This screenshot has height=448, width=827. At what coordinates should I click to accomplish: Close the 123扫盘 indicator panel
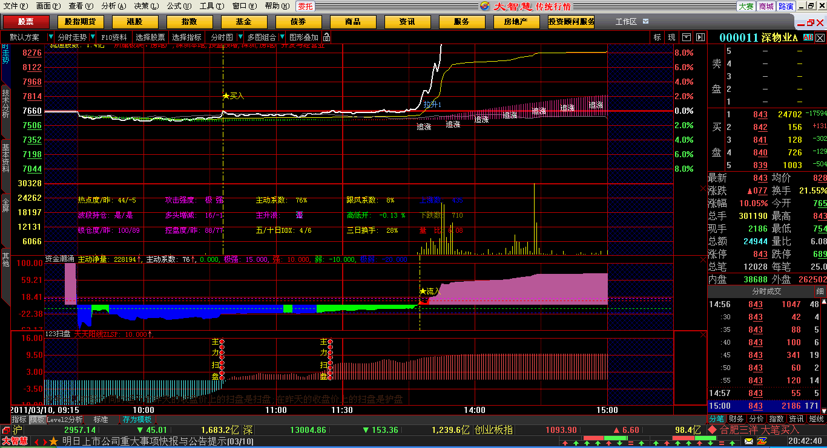pos(703,334)
